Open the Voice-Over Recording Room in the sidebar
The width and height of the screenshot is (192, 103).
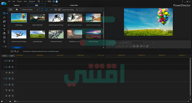coord(4,41)
